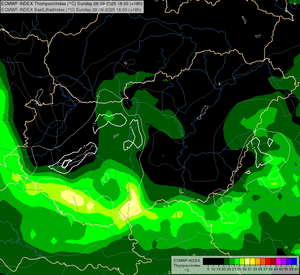Pick the pale yellow 30–31 legend swatch
Screen dimensions: 300x275
coord(247,261)
